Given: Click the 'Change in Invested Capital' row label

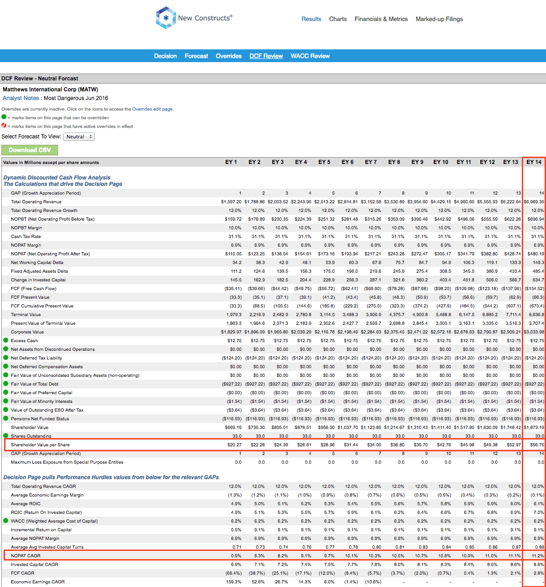Looking at the screenshot, I should (x=38, y=280).
